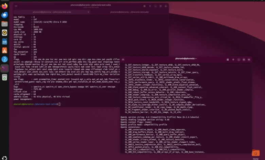265x160 pixels.
Task: Click the command prompt cursor in back terminal
Action: 59,104
